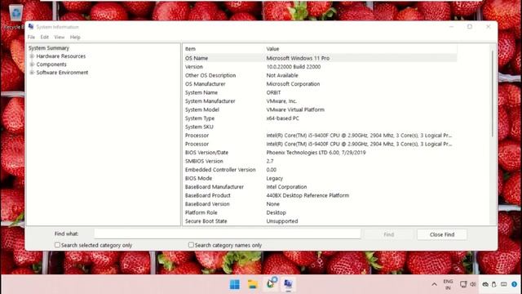This screenshot has width=522, height=294.
Task: Open File Explorer from the taskbar
Action: point(253,284)
